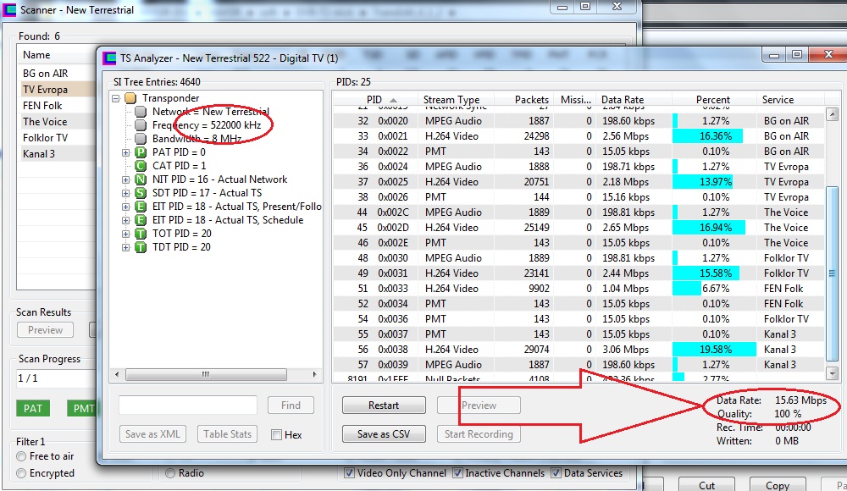
Task: Sort by the Missi... column header
Action: click(x=575, y=99)
